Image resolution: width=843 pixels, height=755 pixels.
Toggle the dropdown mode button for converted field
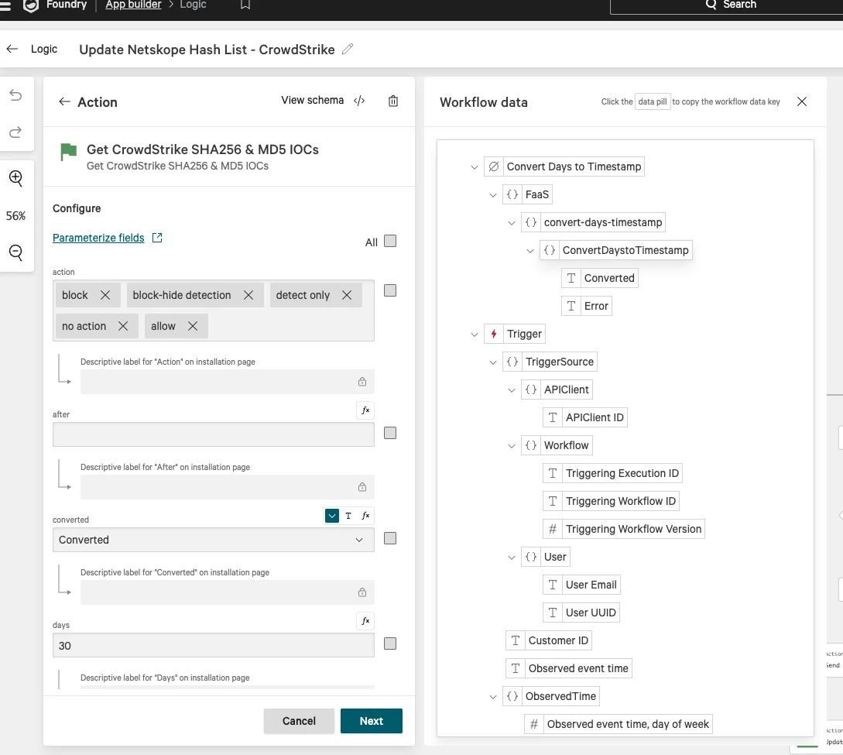pyautogui.click(x=332, y=516)
